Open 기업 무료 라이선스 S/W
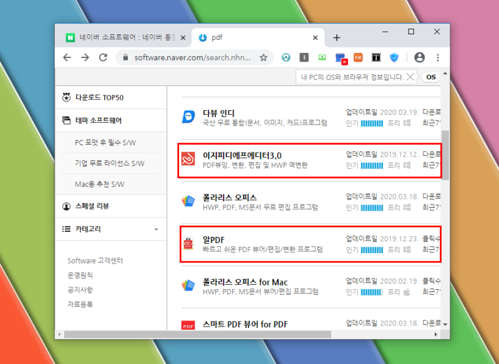The image size is (499, 364). (110, 163)
